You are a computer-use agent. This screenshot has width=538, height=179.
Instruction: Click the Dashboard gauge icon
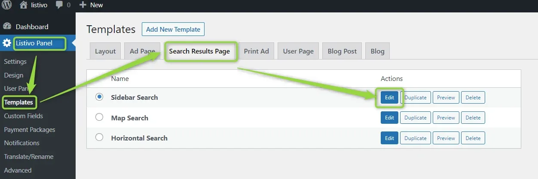pos(7,27)
